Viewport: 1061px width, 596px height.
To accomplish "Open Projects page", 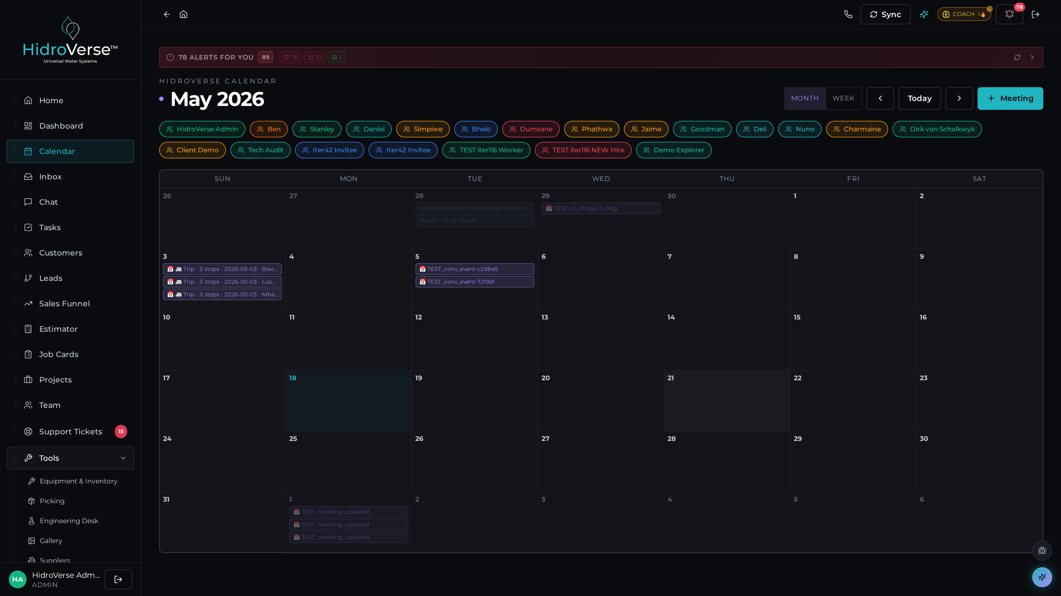I will tap(70, 380).
